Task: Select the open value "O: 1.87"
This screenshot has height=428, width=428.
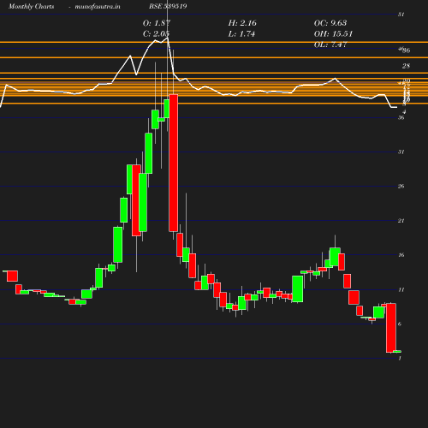Action: click(157, 23)
